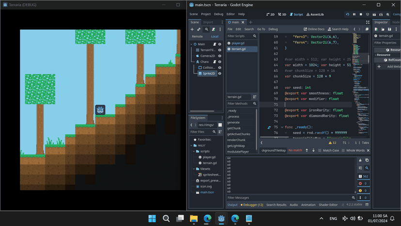This screenshot has width=401, height=226.
Task: Click the instantiate child scene link icon
Action: click(x=199, y=30)
